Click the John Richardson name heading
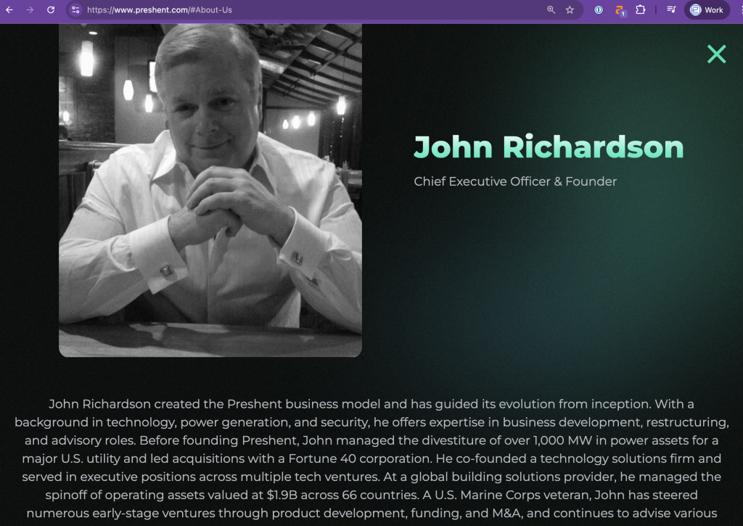Image resolution: width=743 pixels, height=526 pixels. pyautogui.click(x=549, y=147)
